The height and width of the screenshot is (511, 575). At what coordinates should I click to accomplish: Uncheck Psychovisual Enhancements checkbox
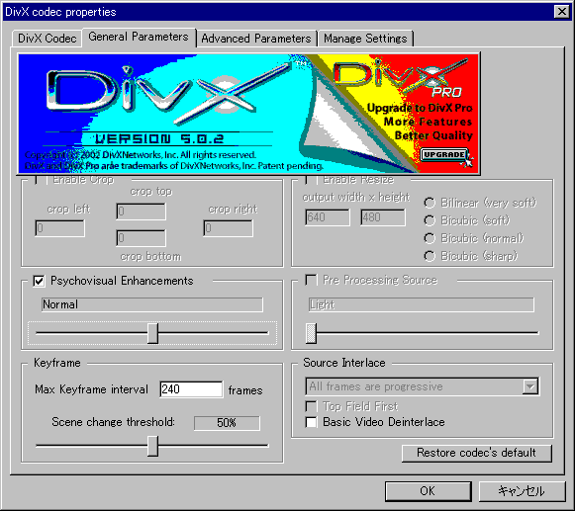pos(39,281)
